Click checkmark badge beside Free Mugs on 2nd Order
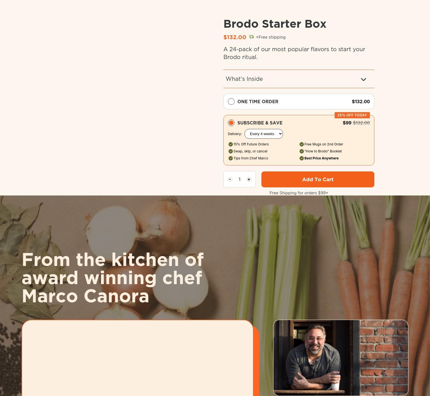The image size is (430, 396). coord(302,144)
